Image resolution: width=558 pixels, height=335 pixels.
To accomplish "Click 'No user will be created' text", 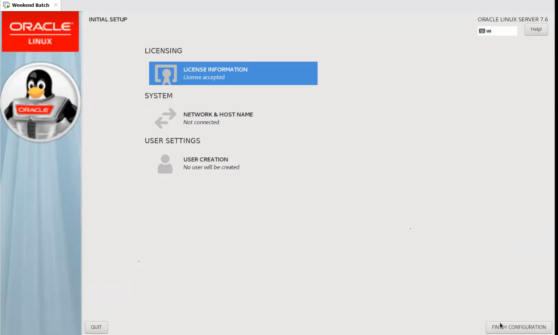I will click(x=211, y=167).
